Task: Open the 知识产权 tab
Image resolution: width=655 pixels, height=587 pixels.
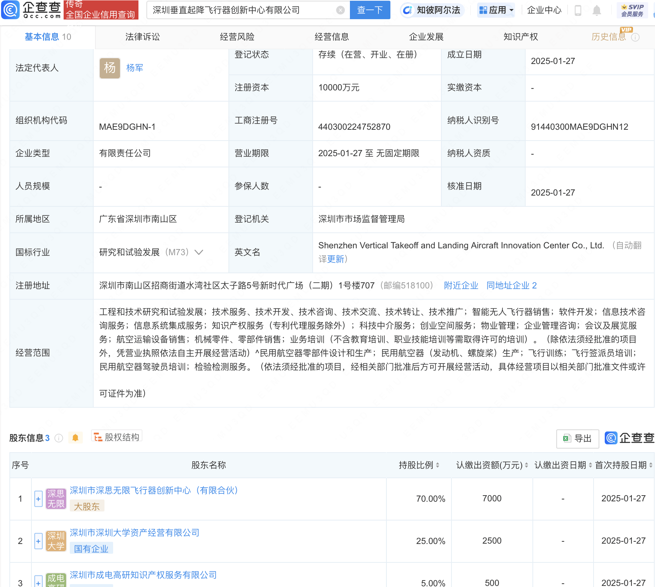Action: pos(521,37)
